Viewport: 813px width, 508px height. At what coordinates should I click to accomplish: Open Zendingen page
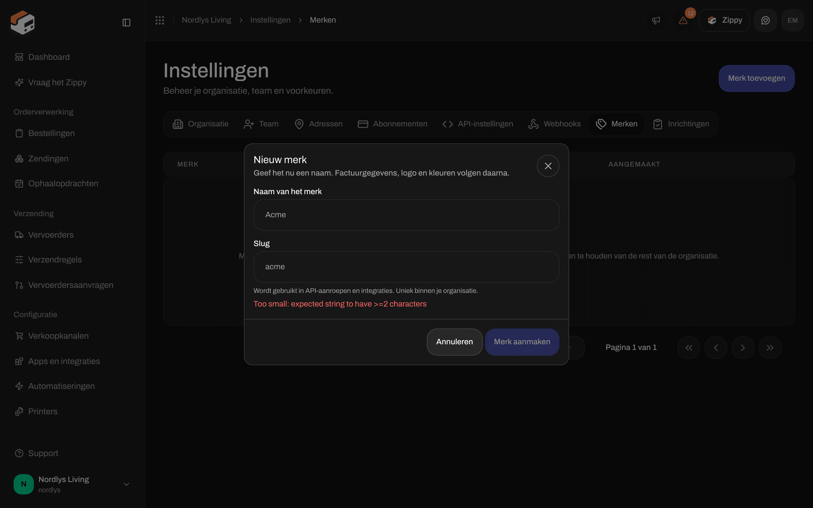point(72,159)
